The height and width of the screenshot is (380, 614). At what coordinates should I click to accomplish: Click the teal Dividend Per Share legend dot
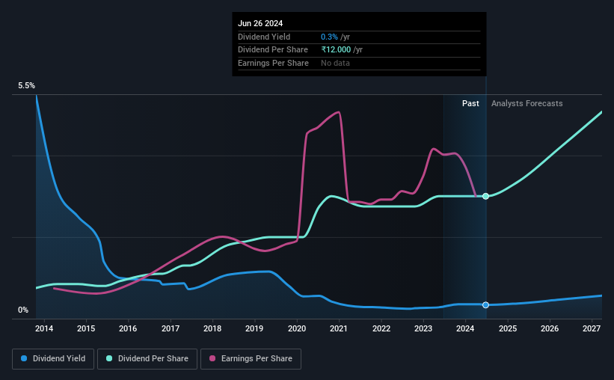[109, 358]
